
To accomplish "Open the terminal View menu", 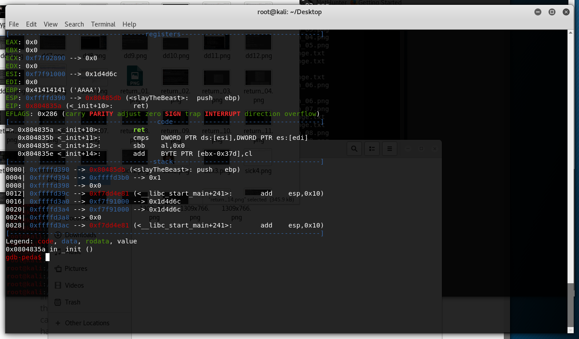I will (x=50, y=24).
